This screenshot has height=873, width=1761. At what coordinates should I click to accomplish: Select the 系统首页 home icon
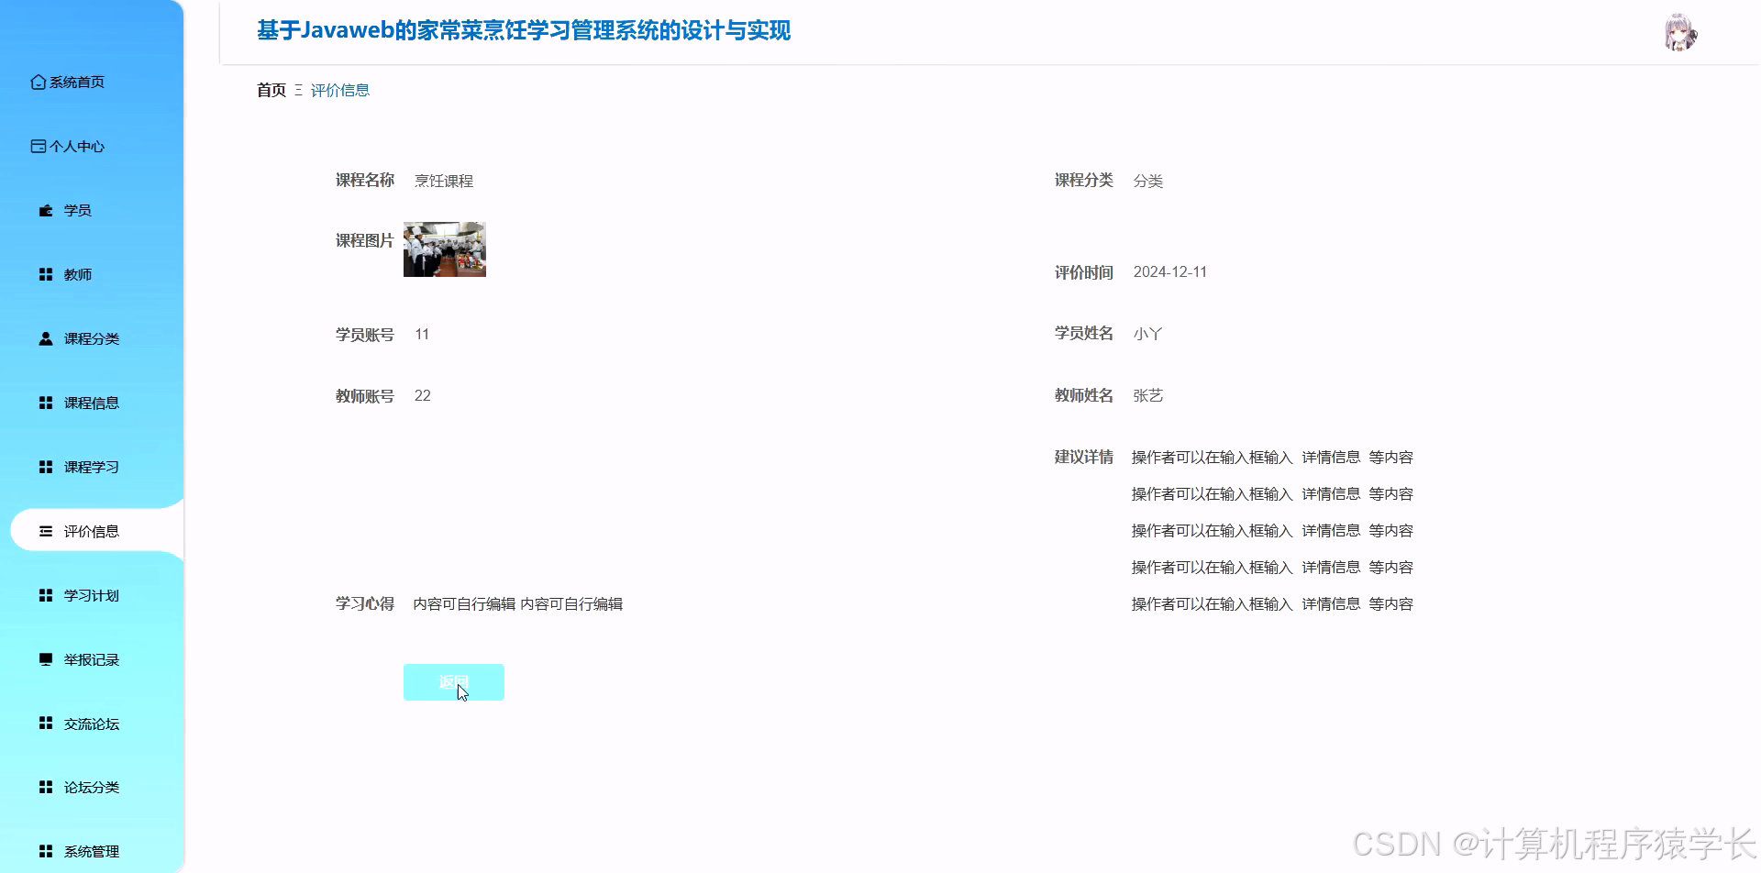[39, 82]
